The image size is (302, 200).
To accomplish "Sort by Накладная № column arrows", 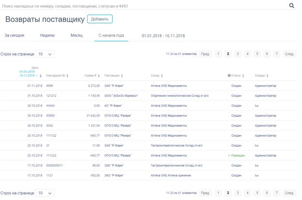I will pos(67,76).
